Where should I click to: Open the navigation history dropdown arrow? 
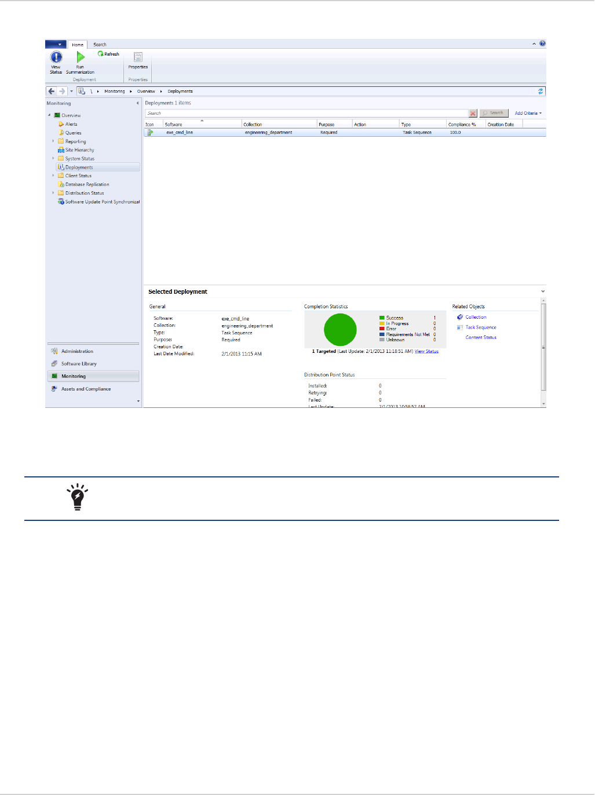coord(71,91)
